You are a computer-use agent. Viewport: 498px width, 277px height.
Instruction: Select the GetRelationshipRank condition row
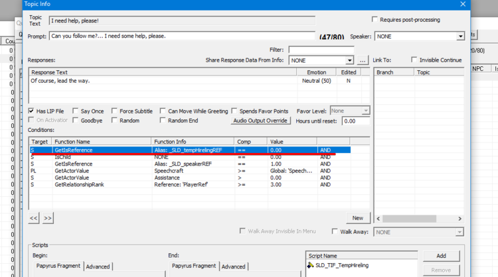190,184
